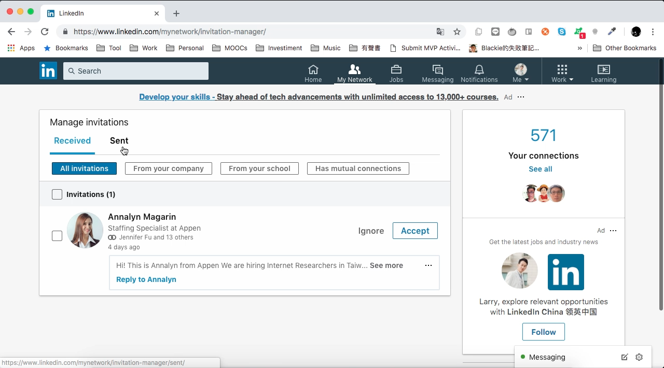Image resolution: width=664 pixels, height=368 pixels.
Task: Click the browser back arrow
Action: click(x=11, y=32)
